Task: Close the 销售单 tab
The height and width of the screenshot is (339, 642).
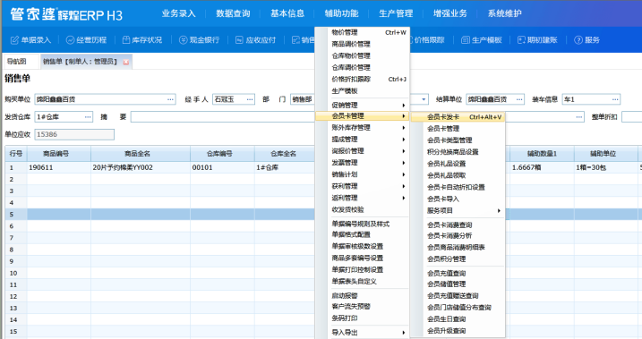Action: (x=126, y=62)
